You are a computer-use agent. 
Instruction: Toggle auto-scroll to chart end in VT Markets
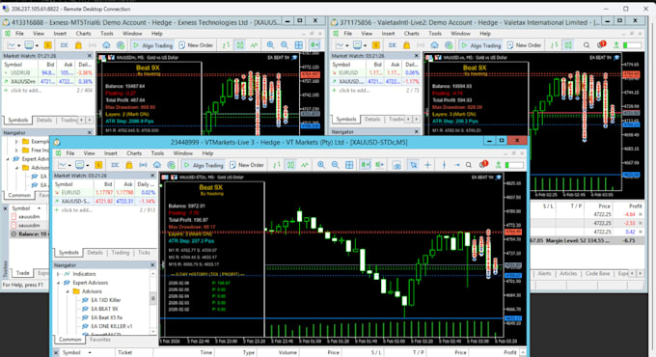click(x=366, y=165)
